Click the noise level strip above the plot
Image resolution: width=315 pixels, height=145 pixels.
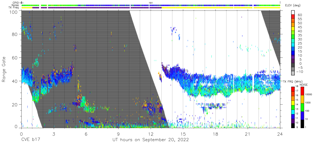151,5
